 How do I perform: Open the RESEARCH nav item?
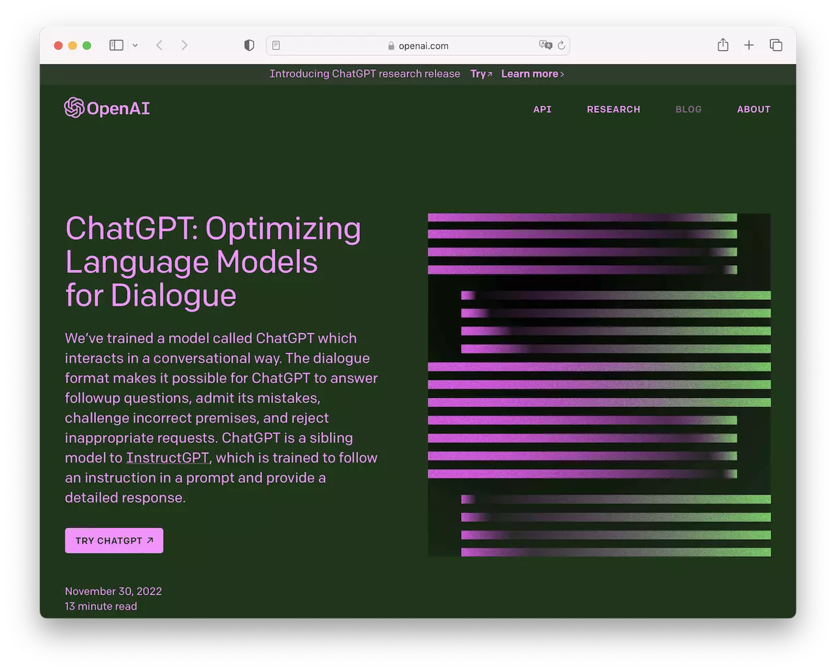pos(613,109)
